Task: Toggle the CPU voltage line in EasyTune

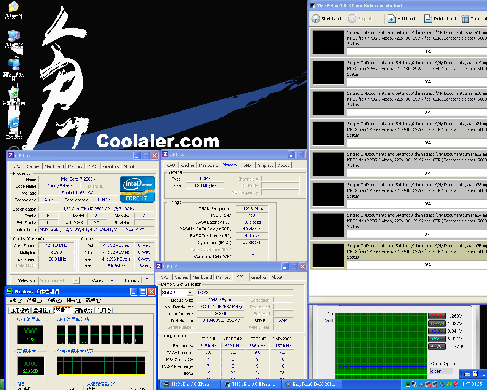Action: click(x=437, y=316)
